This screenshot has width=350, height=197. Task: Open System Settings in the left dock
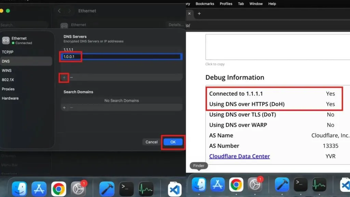pyautogui.click(x=78, y=189)
